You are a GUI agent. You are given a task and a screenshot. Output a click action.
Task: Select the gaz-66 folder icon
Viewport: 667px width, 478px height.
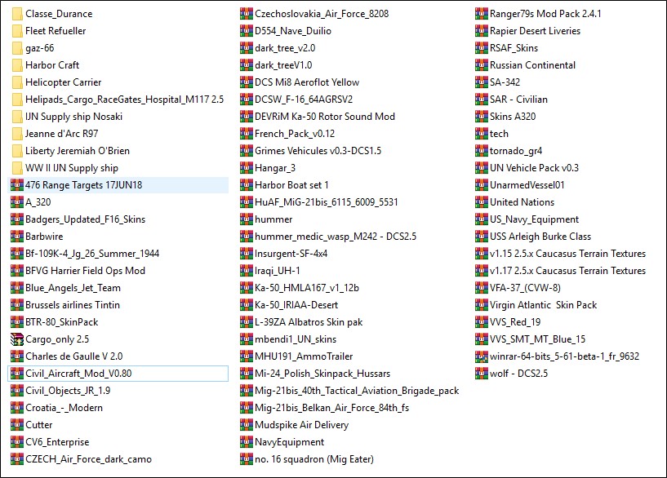(x=17, y=48)
